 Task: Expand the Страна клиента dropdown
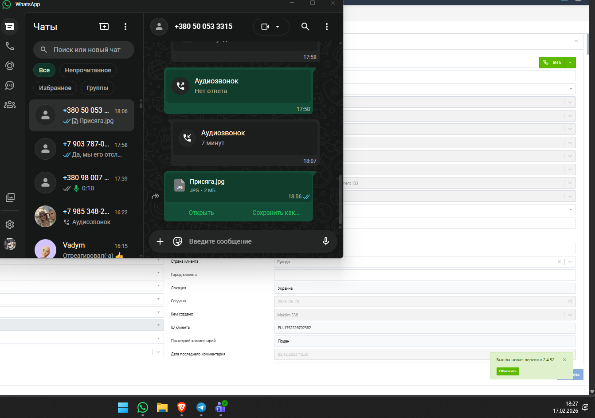click(x=570, y=262)
